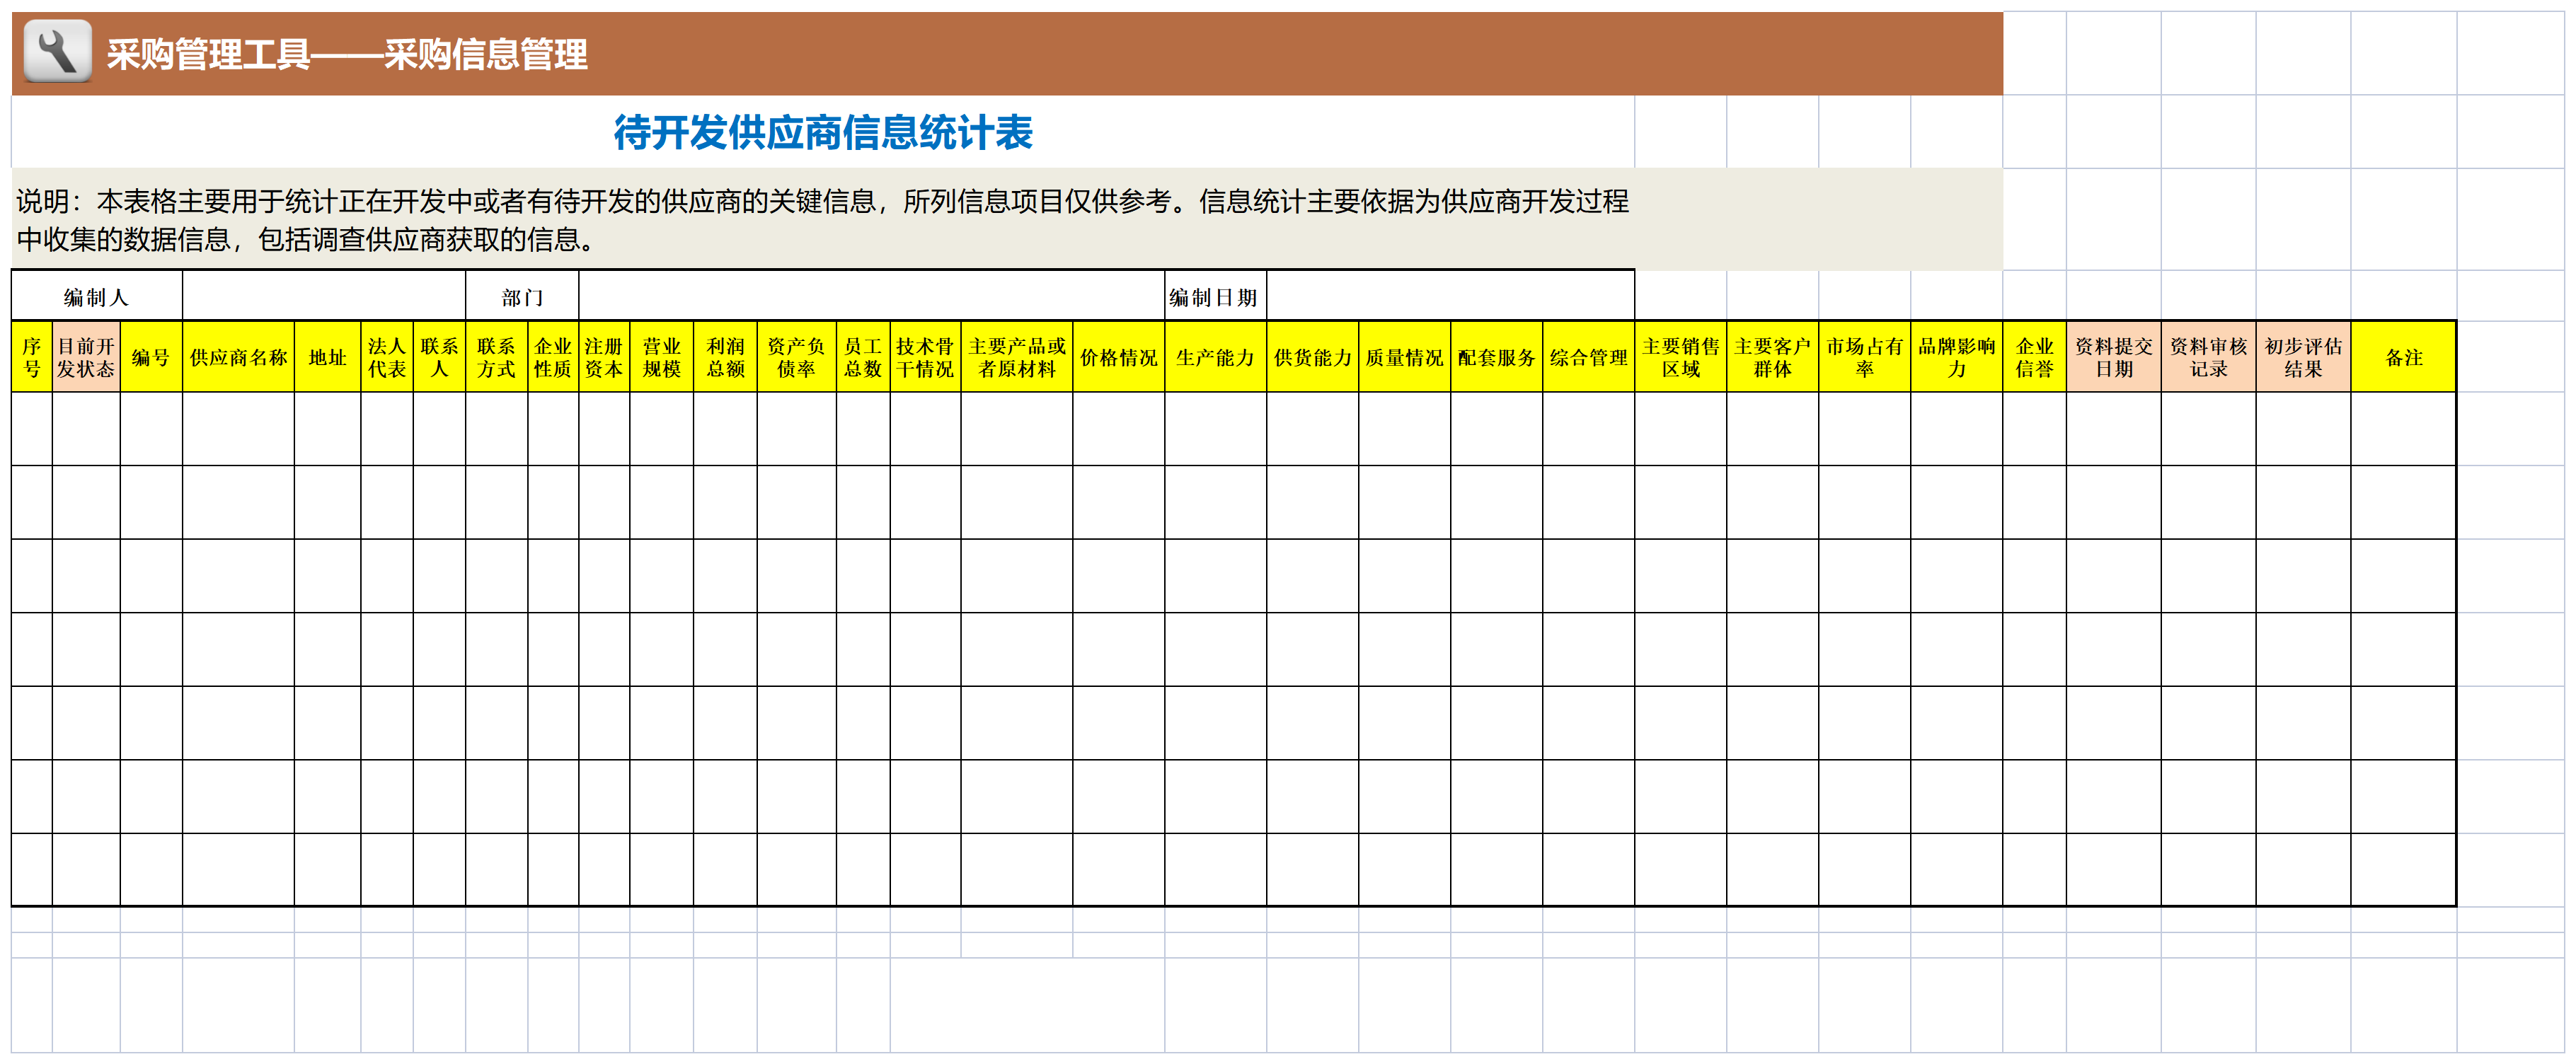Select the 联系人 column header
The width and height of the screenshot is (2576, 1064).
[x=439, y=357]
